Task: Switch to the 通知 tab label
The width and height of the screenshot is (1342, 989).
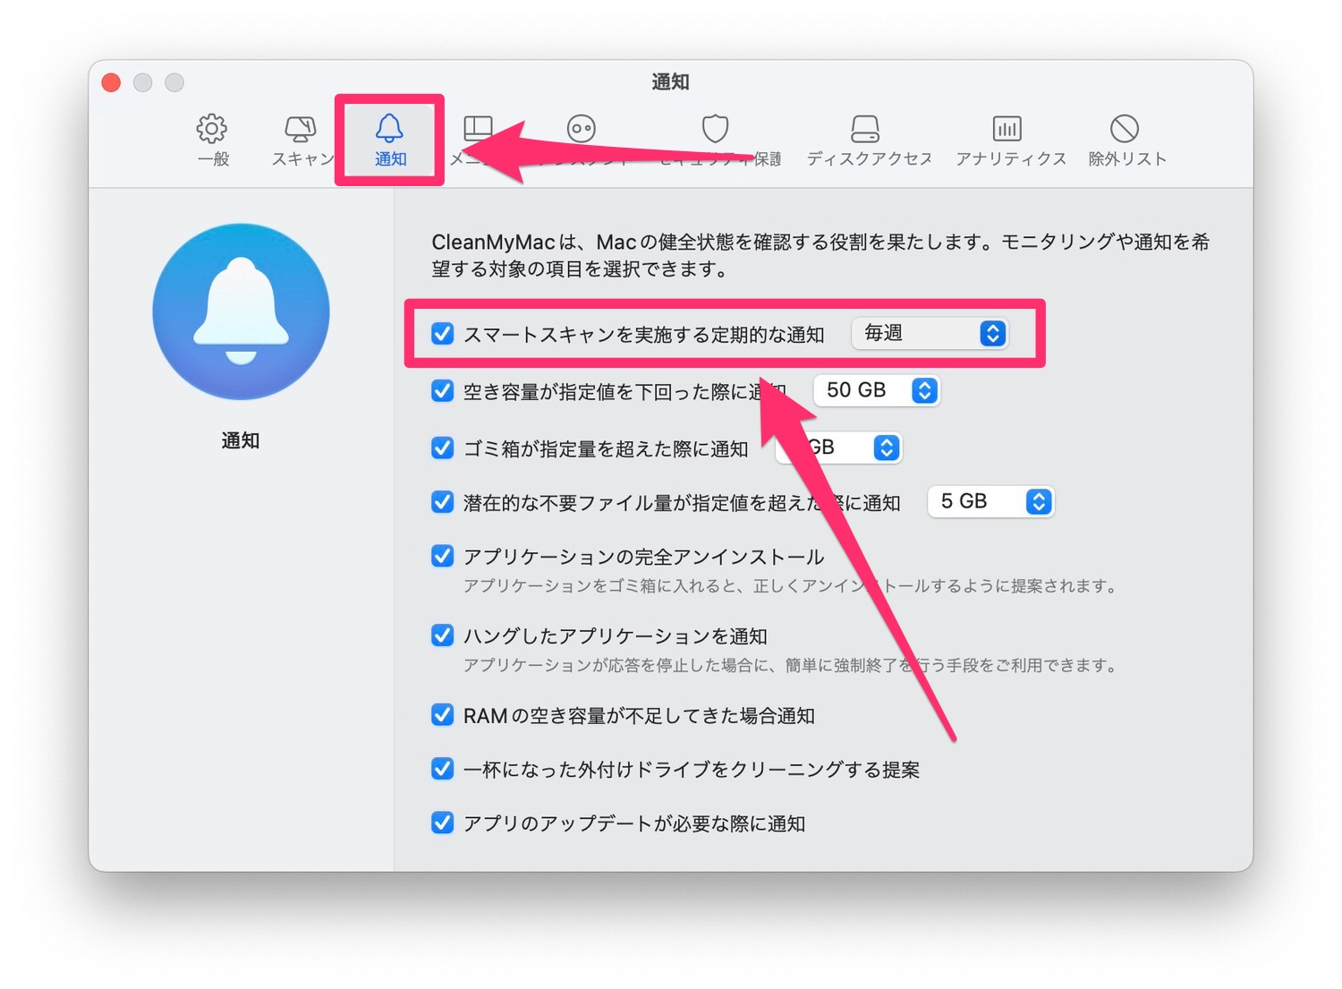Action: pos(390,159)
